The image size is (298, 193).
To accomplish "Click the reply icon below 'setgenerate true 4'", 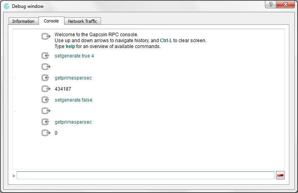I will click(x=46, y=67).
